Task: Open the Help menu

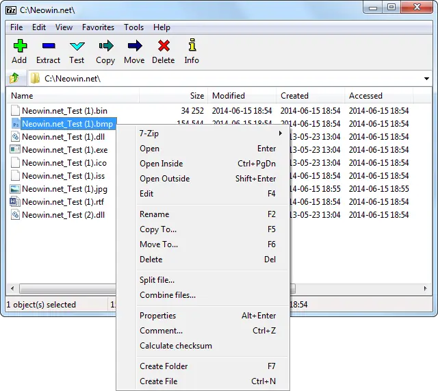Action: click(162, 27)
